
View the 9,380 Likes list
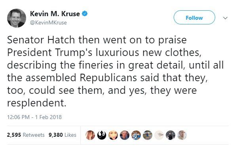63,135
